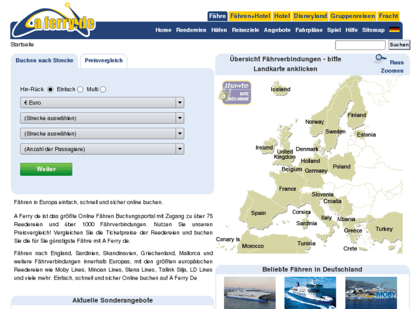Click Belgium on the map

click(x=292, y=169)
